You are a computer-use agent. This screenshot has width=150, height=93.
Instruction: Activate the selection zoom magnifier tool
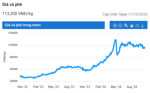click(126, 25)
